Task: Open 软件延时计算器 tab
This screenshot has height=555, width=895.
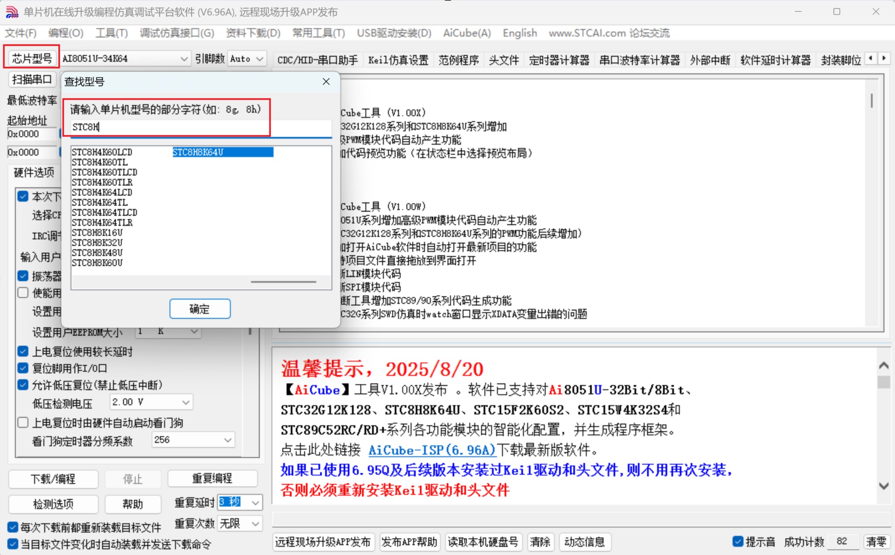Action: 775,60
